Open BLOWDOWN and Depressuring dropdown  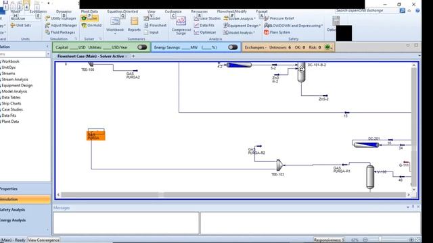293,26
